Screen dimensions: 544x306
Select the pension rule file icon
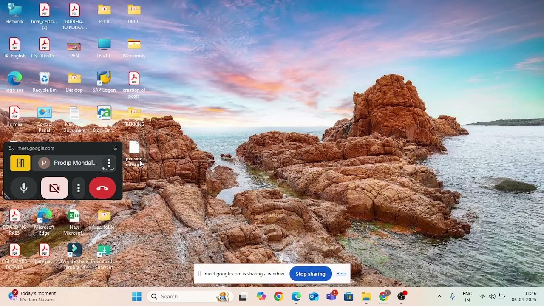click(134, 154)
